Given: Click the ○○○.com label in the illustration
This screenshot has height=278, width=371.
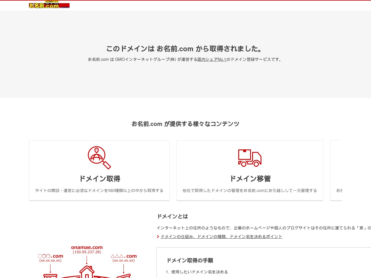Looking at the screenshot, I should [x=50, y=256].
